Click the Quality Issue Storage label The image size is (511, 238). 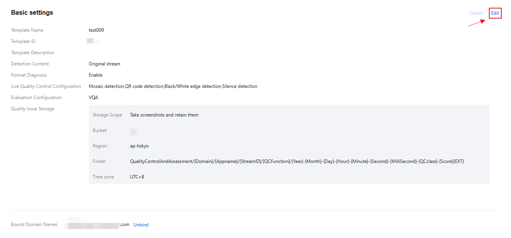[x=33, y=109]
